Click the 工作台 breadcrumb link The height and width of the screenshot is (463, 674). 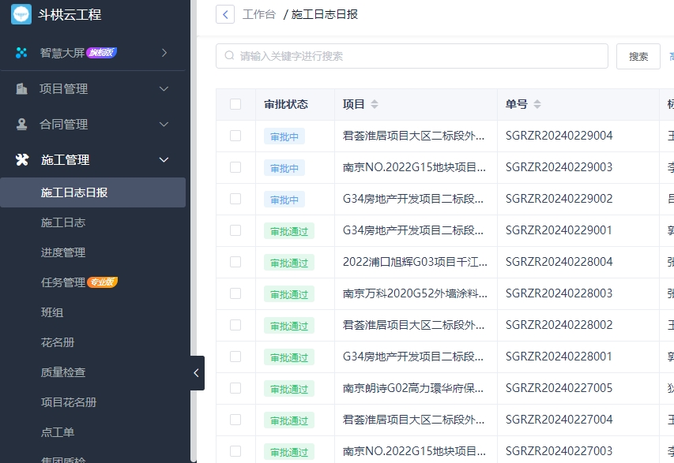click(259, 14)
